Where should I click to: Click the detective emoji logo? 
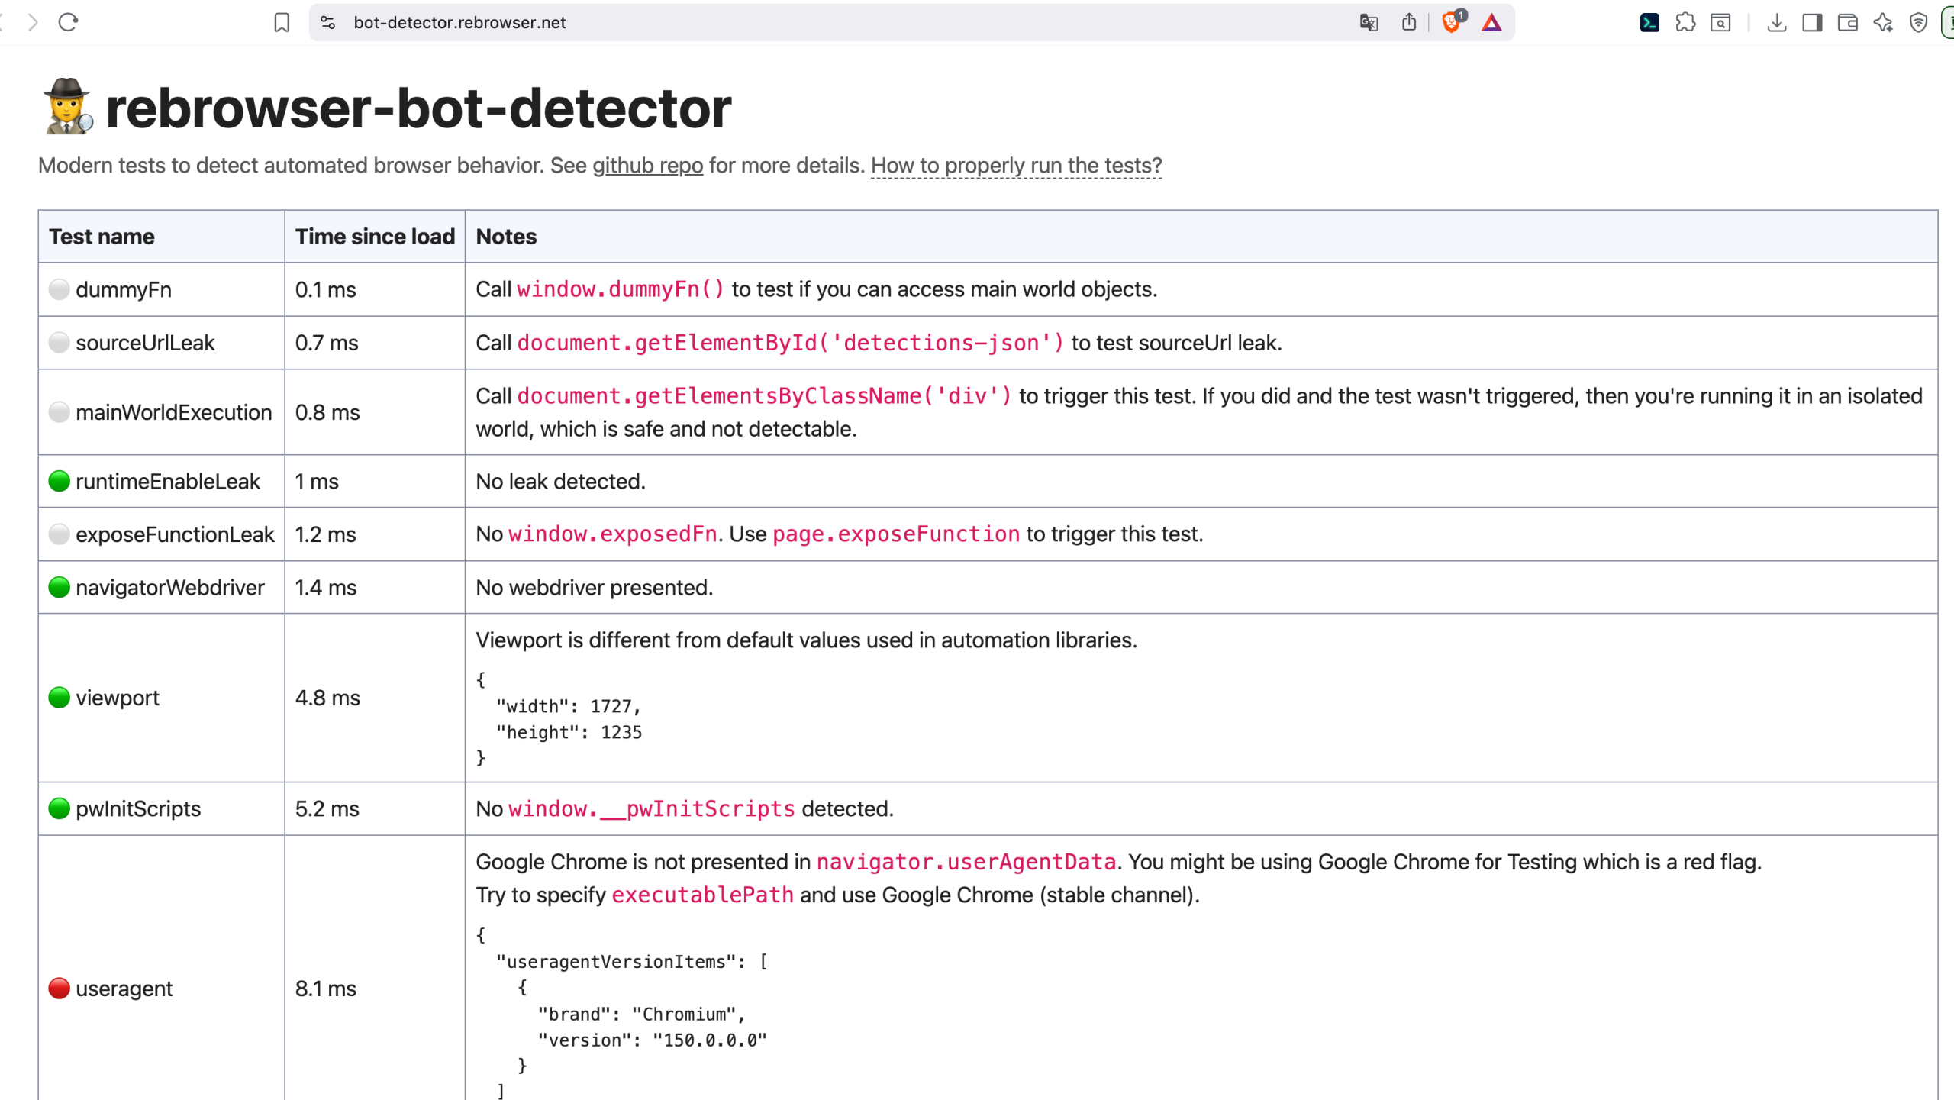(69, 107)
